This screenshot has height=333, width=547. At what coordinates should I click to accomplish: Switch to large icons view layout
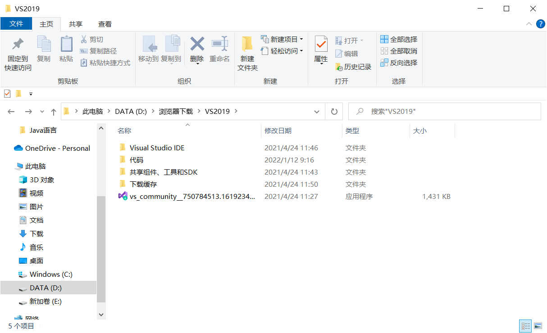[538, 326]
